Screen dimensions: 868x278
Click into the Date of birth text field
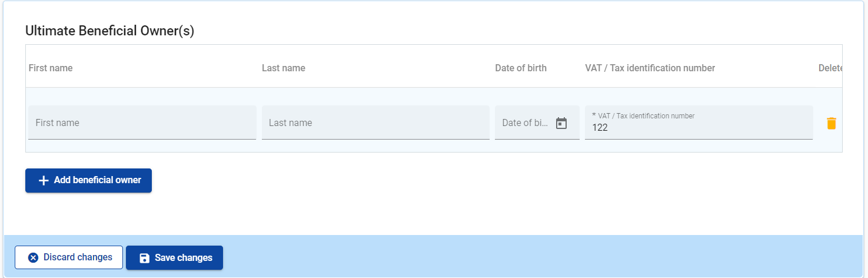[524, 123]
